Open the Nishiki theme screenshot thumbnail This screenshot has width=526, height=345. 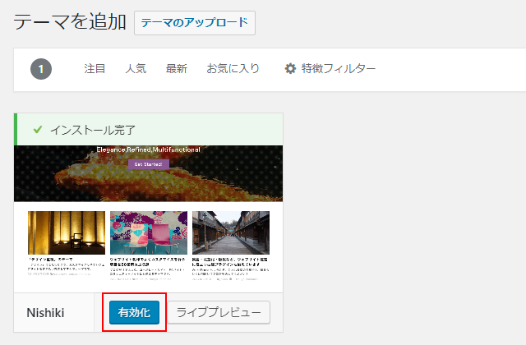(x=148, y=219)
